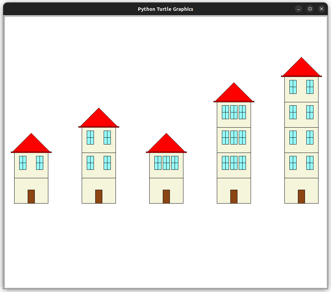Screen dimensions: 331x292
Task: Click the maximize button of the window
Action: pos(310,9)
